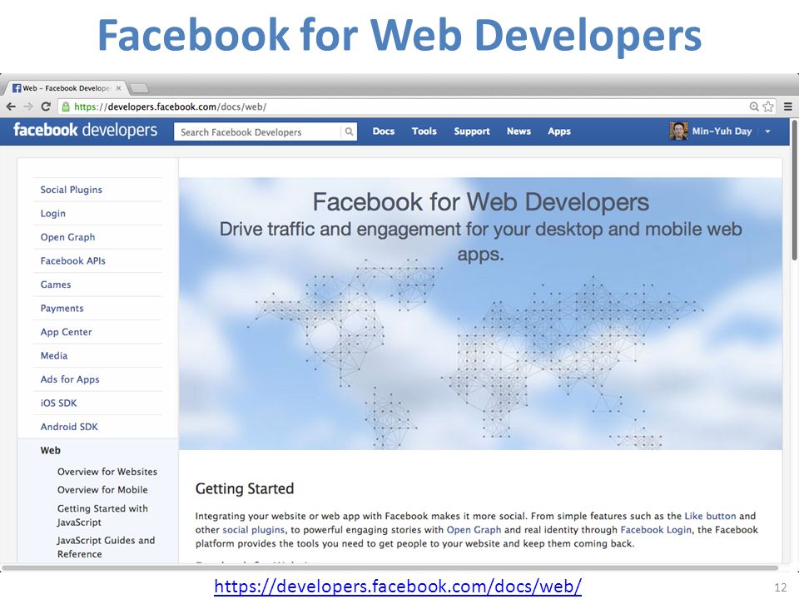Click the browser forward arrow

coord(28,106)
